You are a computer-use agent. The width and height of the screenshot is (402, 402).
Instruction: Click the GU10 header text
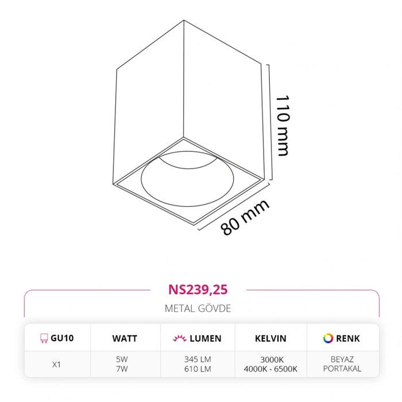(62, 338)
